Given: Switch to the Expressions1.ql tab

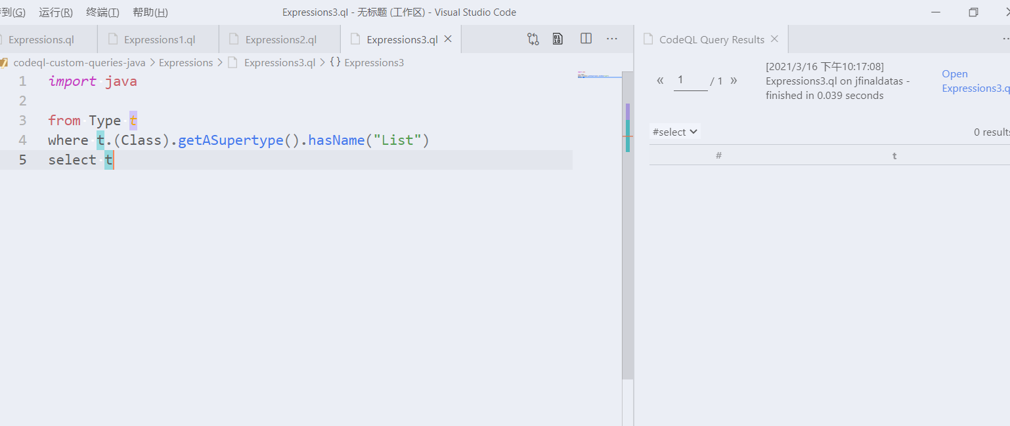Looking at the screenshot, I should [158, 39].
